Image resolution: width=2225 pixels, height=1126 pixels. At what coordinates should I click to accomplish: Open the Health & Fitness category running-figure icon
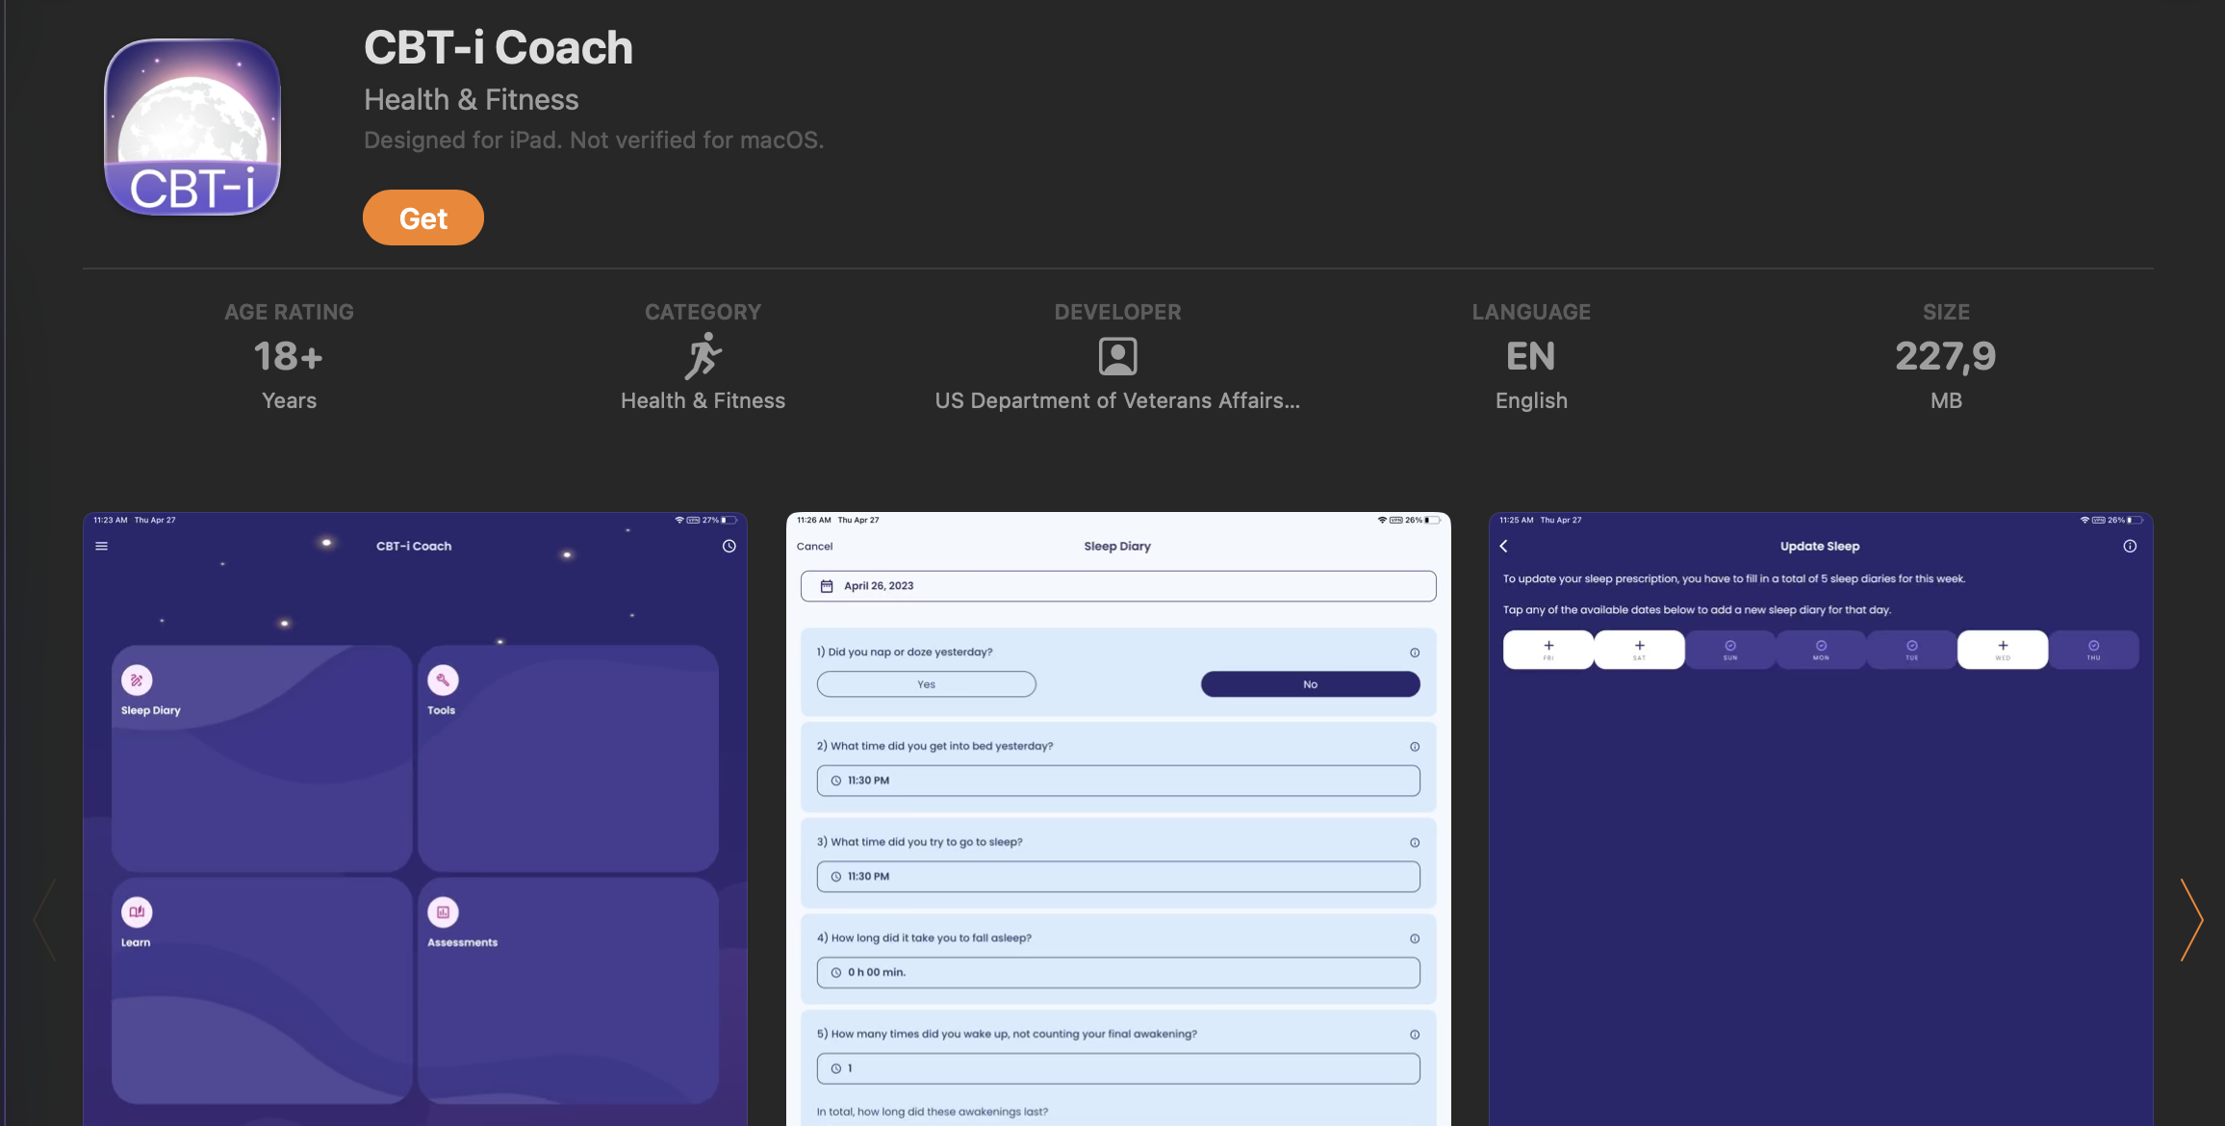coord(703,356)
